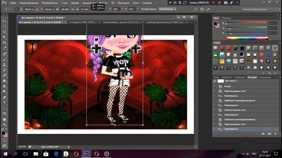Image resolution: width=282 pixels, height=158 pixels.
Task: Commit the transform with the checkmark
Action: click(x=208, y=9)
